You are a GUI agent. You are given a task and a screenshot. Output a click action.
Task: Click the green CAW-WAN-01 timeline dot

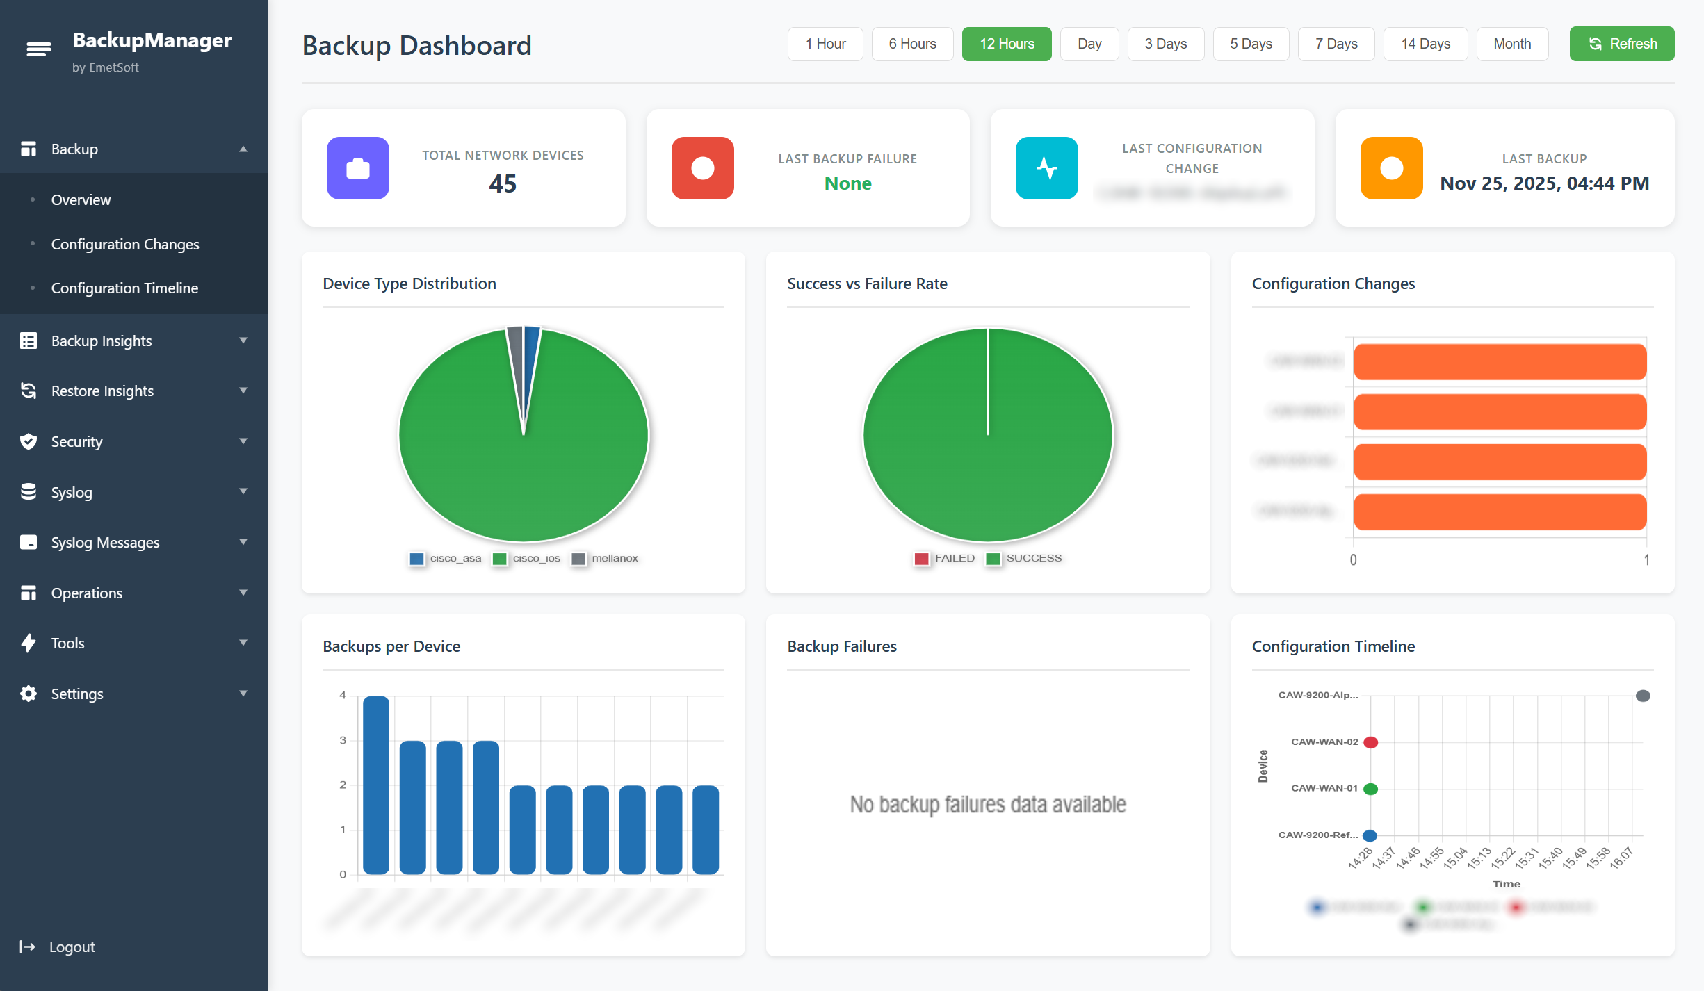1371,789
